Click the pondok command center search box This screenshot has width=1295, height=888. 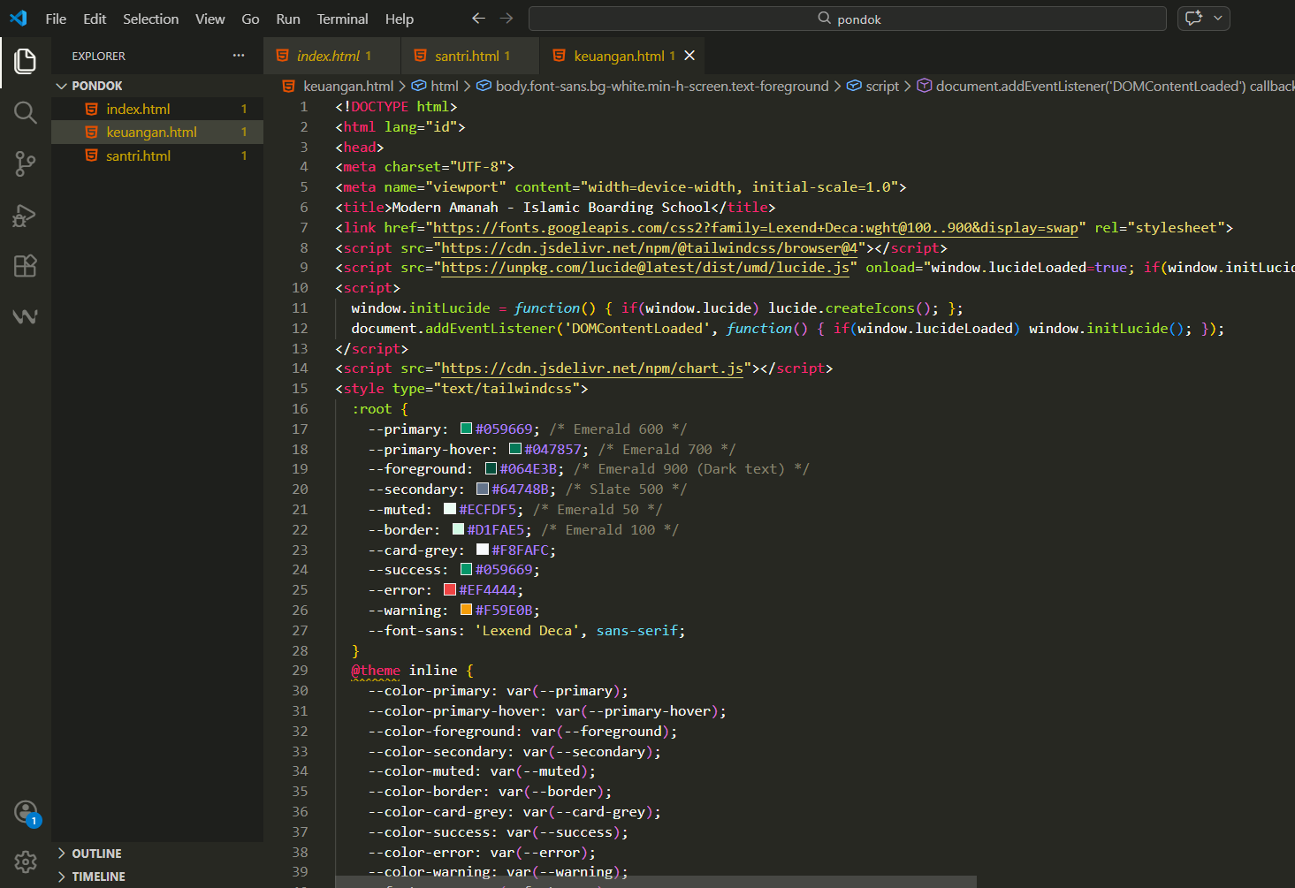[847, 19]
